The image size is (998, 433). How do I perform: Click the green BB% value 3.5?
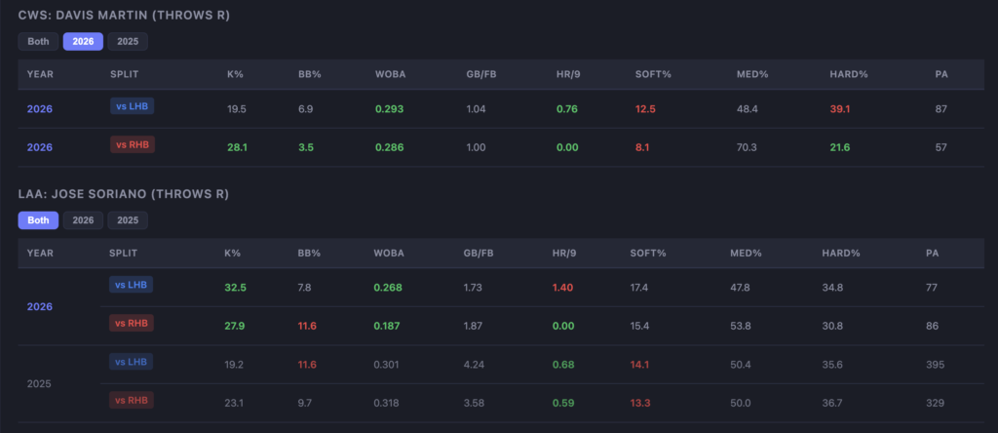point(305,147)
